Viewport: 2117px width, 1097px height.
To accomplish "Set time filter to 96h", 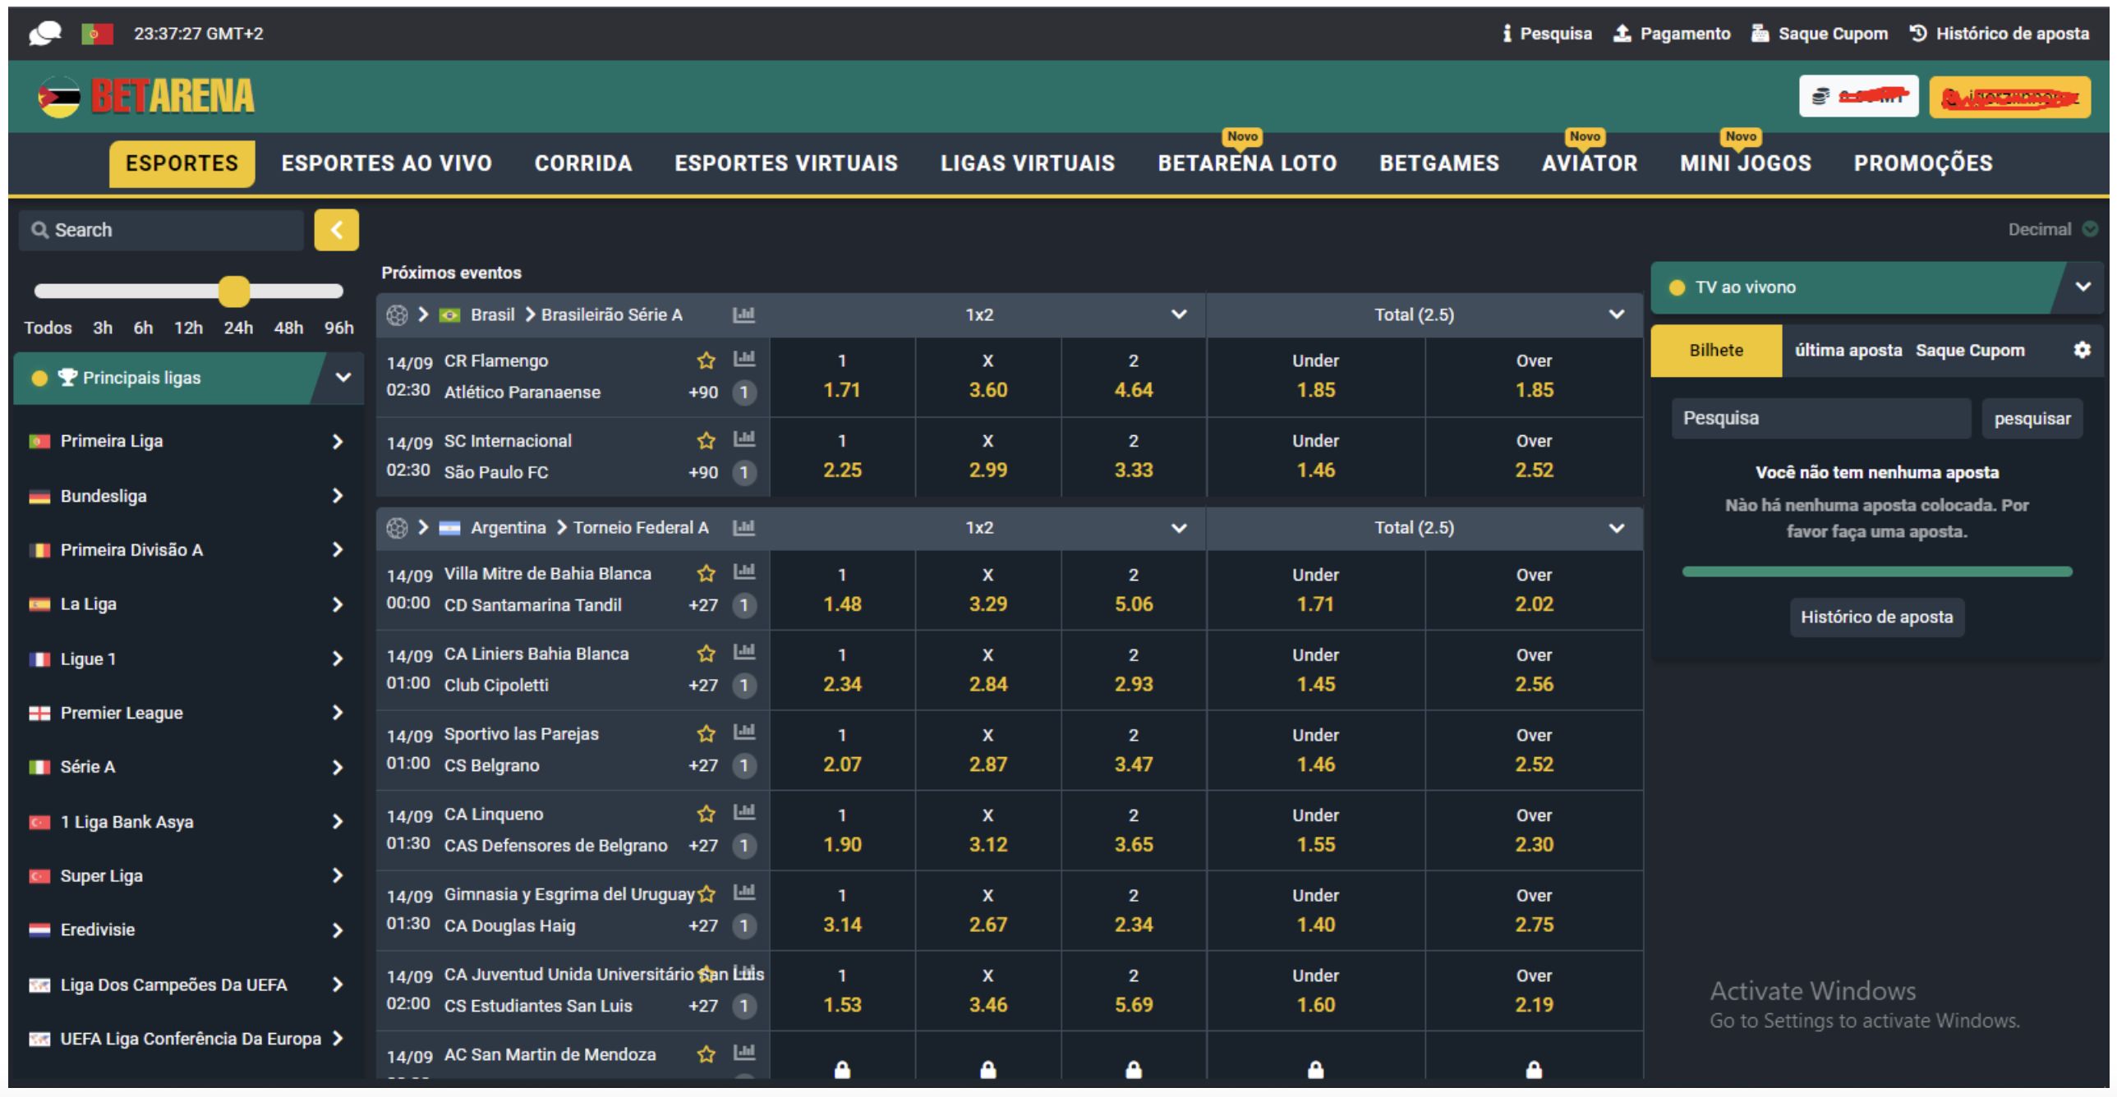I will 338,328.
